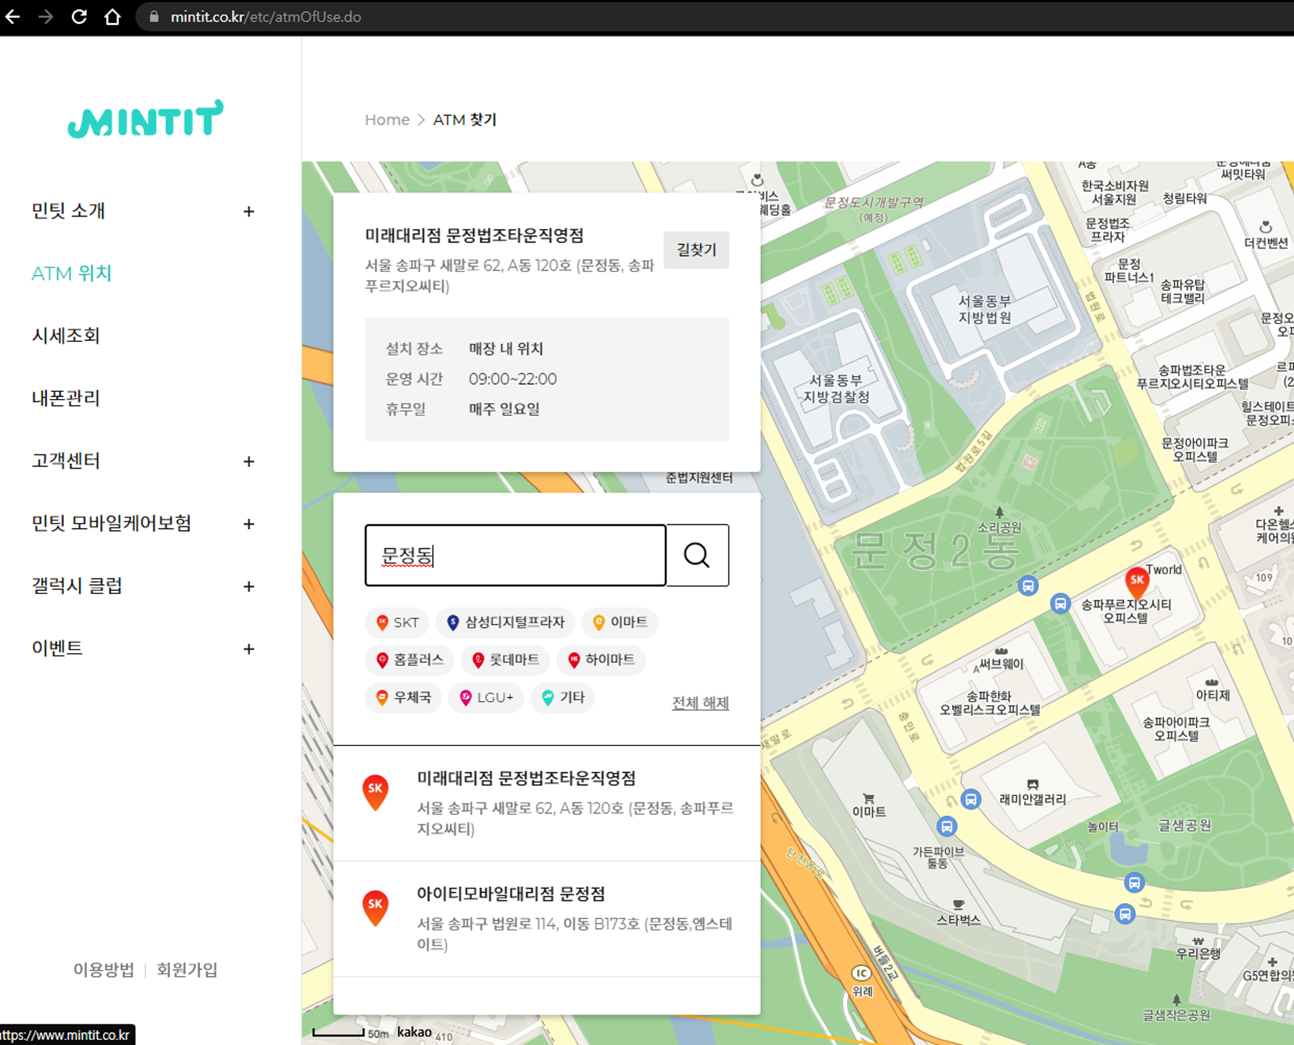Open the 내폰관리 menu item
The width and height of the screenshot is (1294, 1045).
pyautogui.click(x=65, y=398)
